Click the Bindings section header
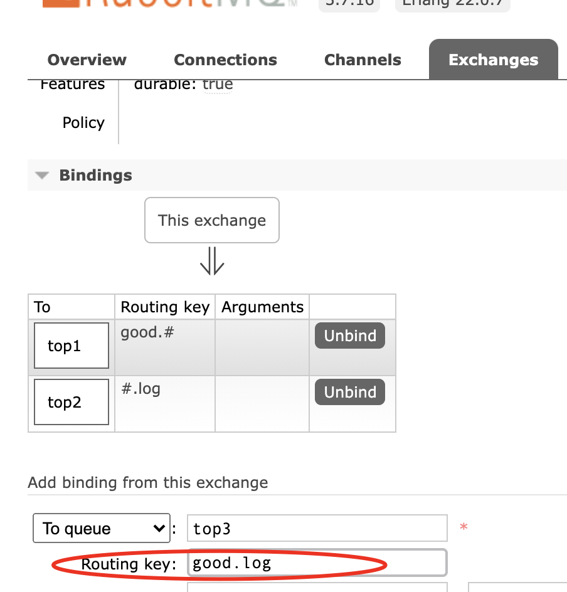Screen dimensions: 567x592 95,175
